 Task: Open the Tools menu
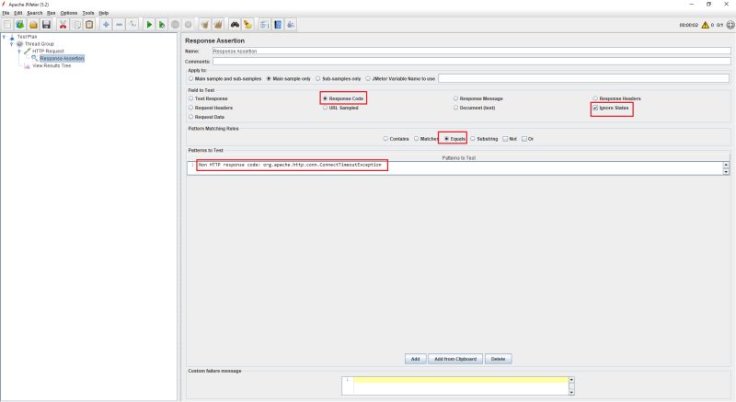click(88, 13)
